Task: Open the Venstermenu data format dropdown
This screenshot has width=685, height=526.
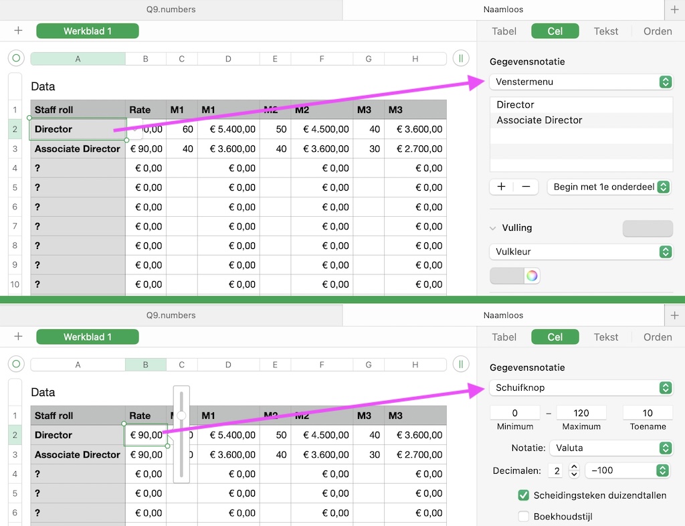Action: [581, 82]
